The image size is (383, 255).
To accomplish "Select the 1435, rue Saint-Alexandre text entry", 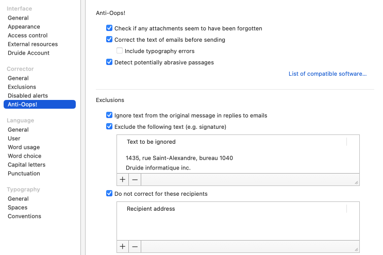I will (x=179, y=158).
